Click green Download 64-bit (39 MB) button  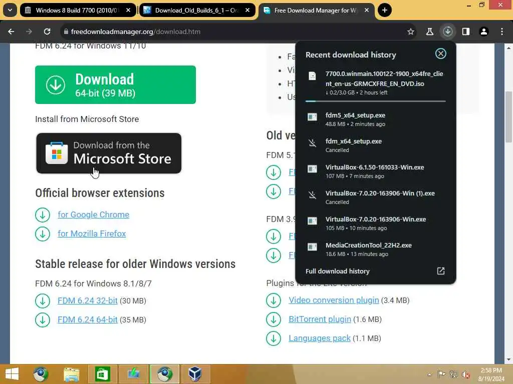click(x=116, y=84)
